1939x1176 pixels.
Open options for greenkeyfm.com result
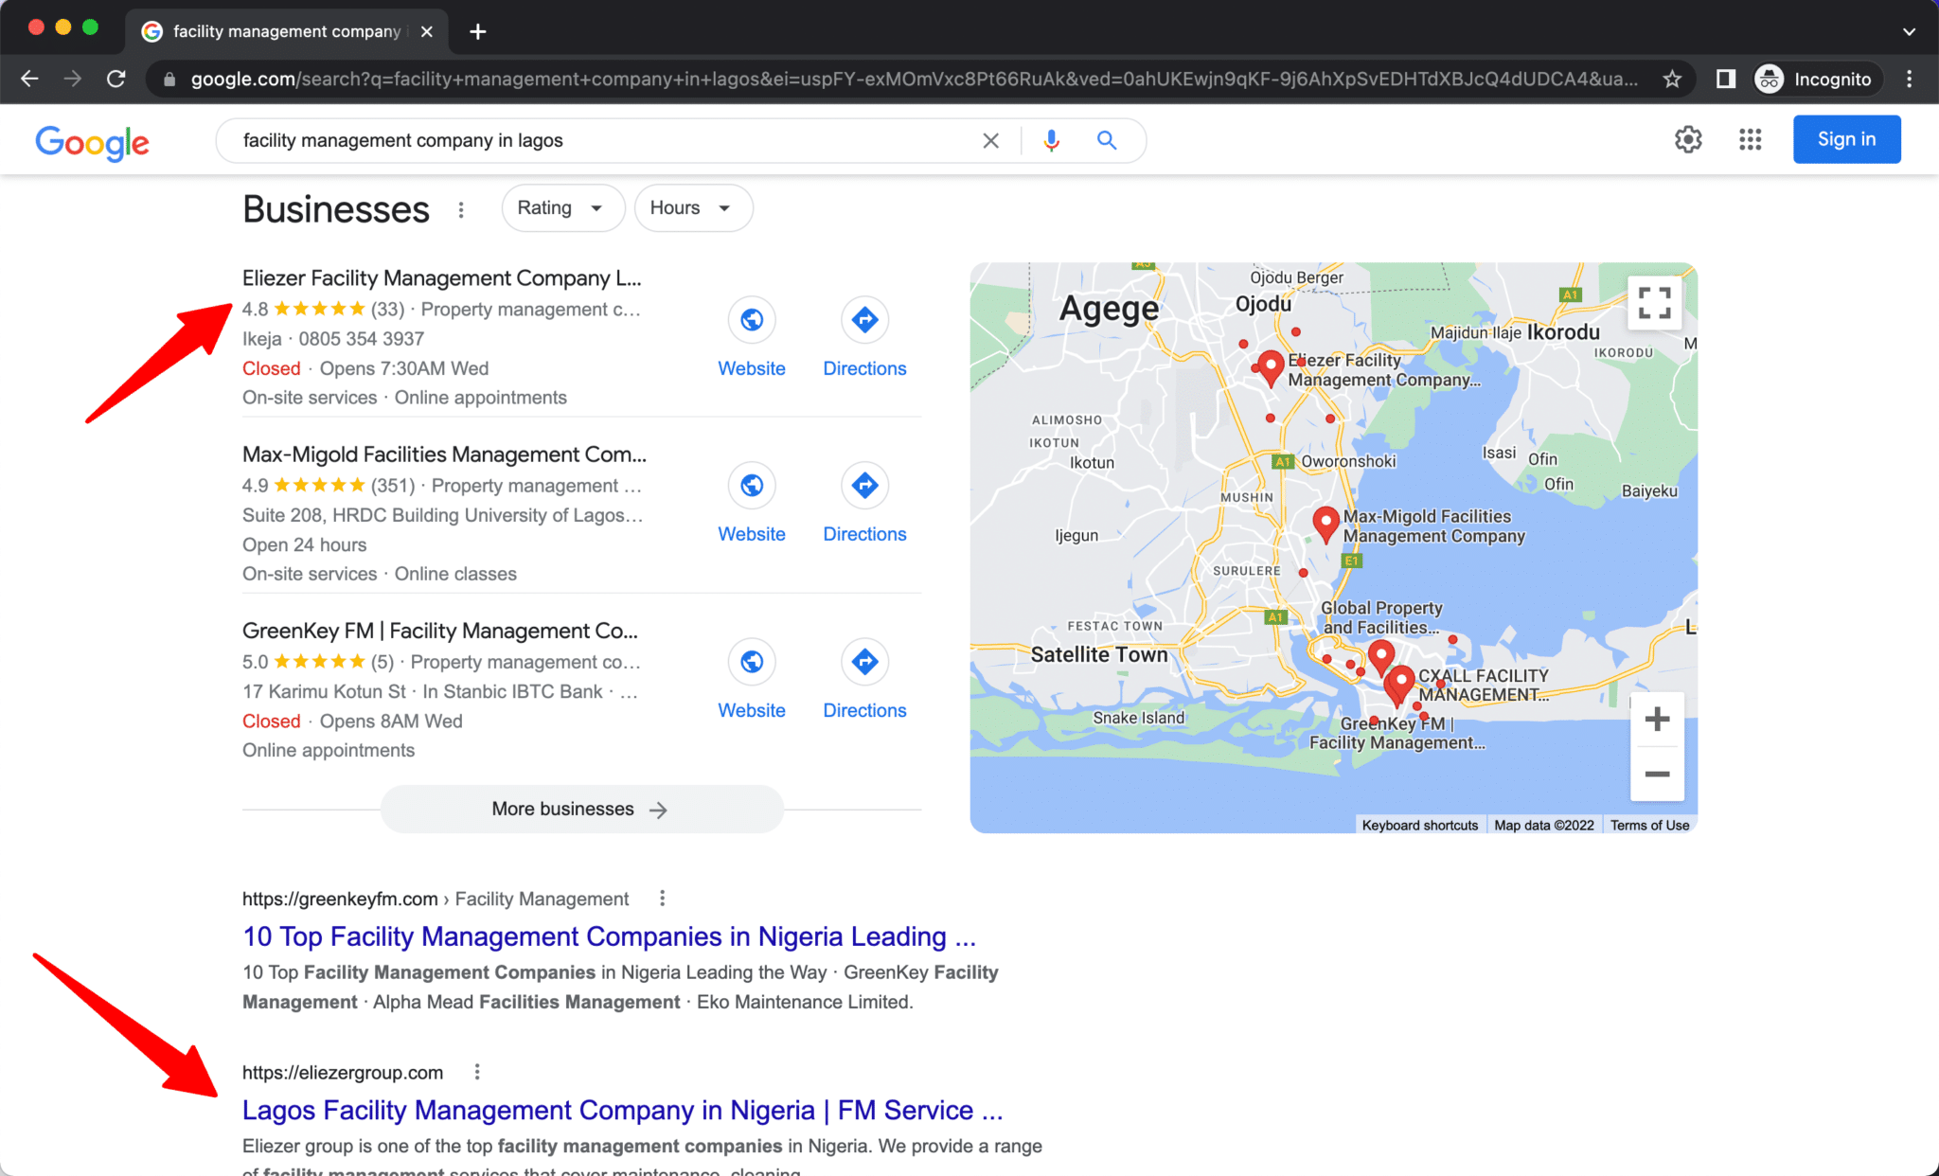coord(662,898)
